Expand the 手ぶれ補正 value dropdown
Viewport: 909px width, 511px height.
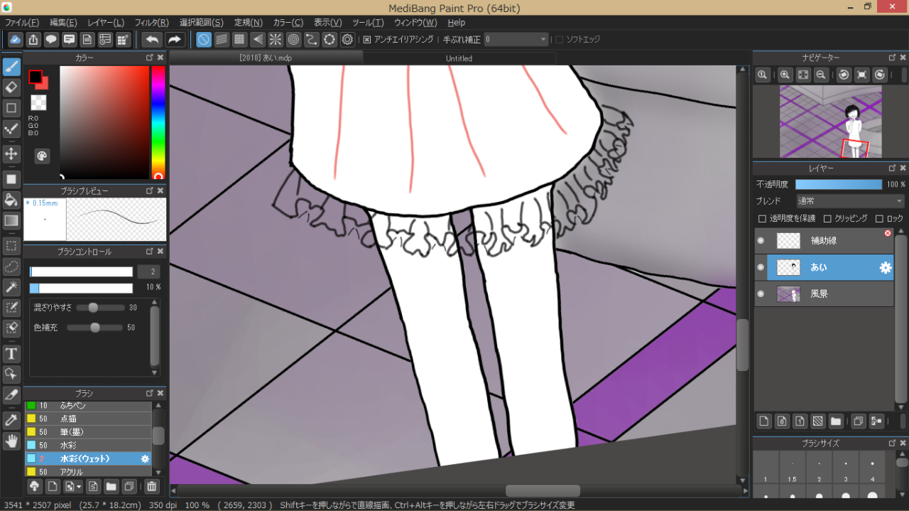coord(543,40)
